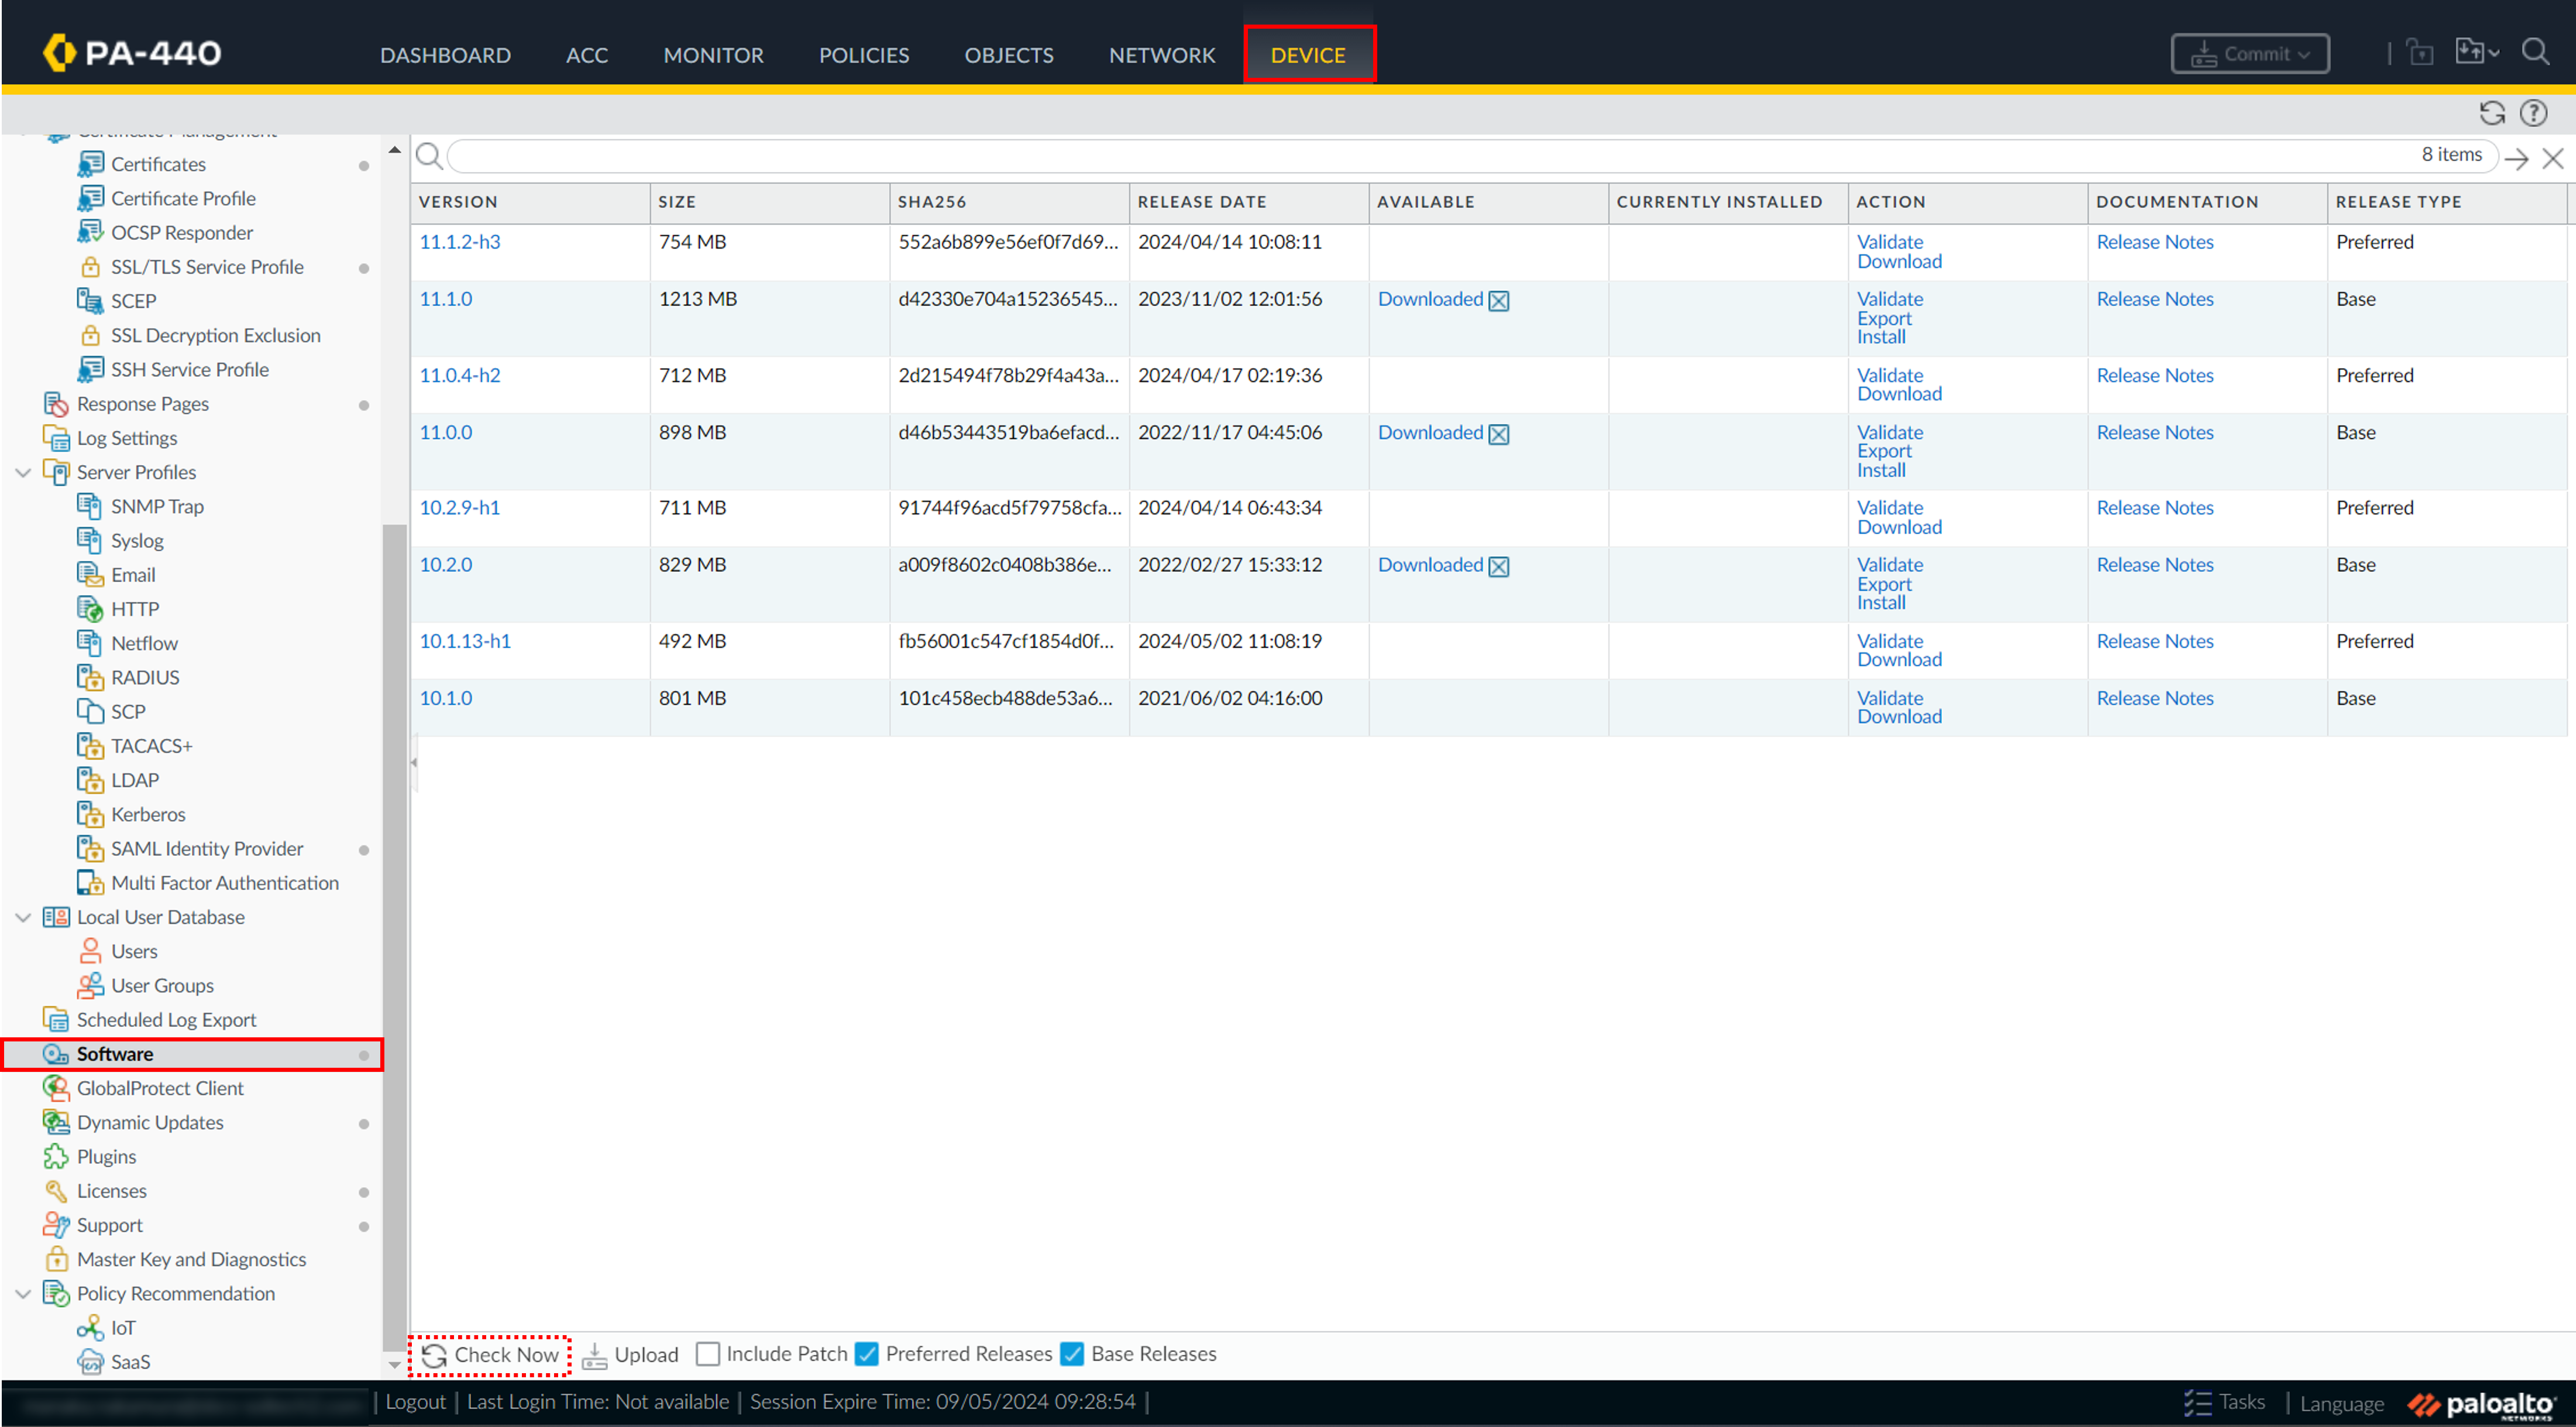Collapse the Server Profiles tree node
The width and height of the screenshot is (2576, 1427).
tap(23, 472)
